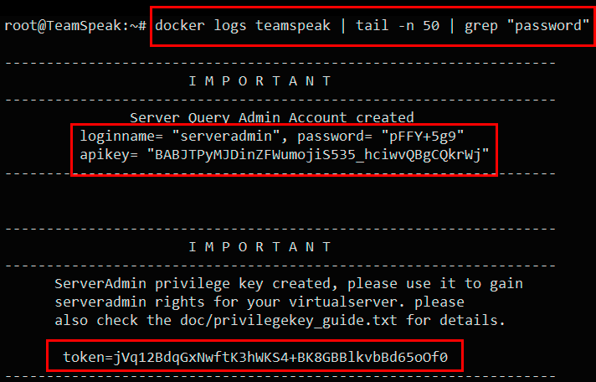Click the second IMPORTANT heading
The image size is (596, 382).
260,247
